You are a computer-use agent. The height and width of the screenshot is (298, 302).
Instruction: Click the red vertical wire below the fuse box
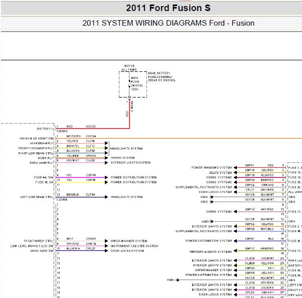[129, 114]
